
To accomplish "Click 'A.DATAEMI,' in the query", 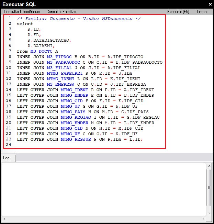I will pyautogui.click(x=41, y=46).
